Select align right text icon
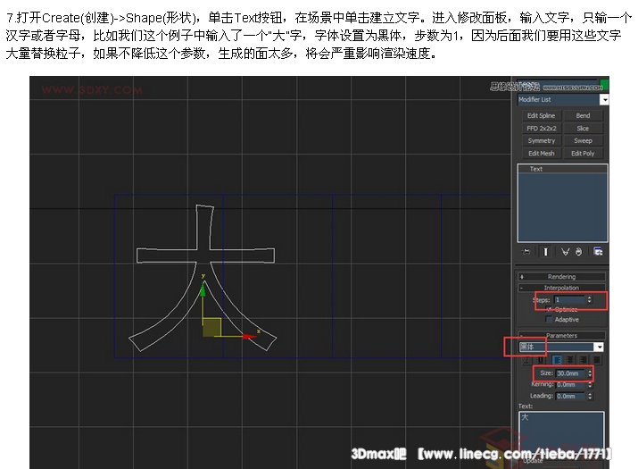 [584, 360]
